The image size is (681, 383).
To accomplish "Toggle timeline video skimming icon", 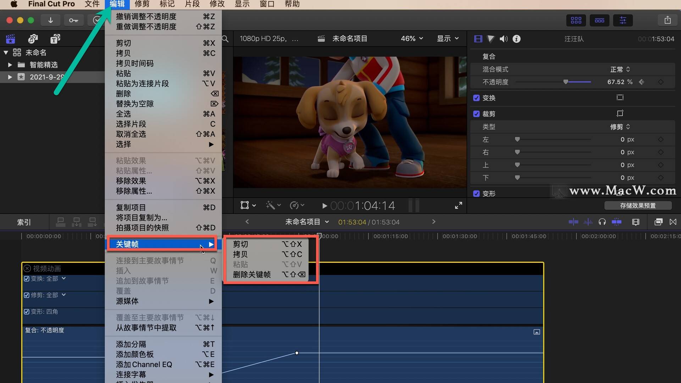I will pyautogui.click(x=573, y=222).
